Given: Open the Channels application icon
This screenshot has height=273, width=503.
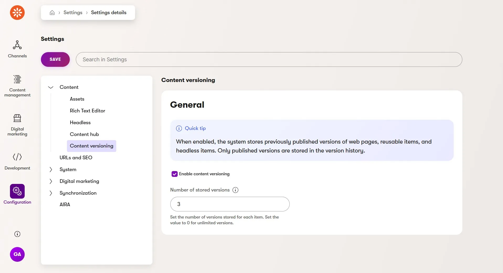Looking at the screenshot, I should pyautogui.click(x=17, y=45).
